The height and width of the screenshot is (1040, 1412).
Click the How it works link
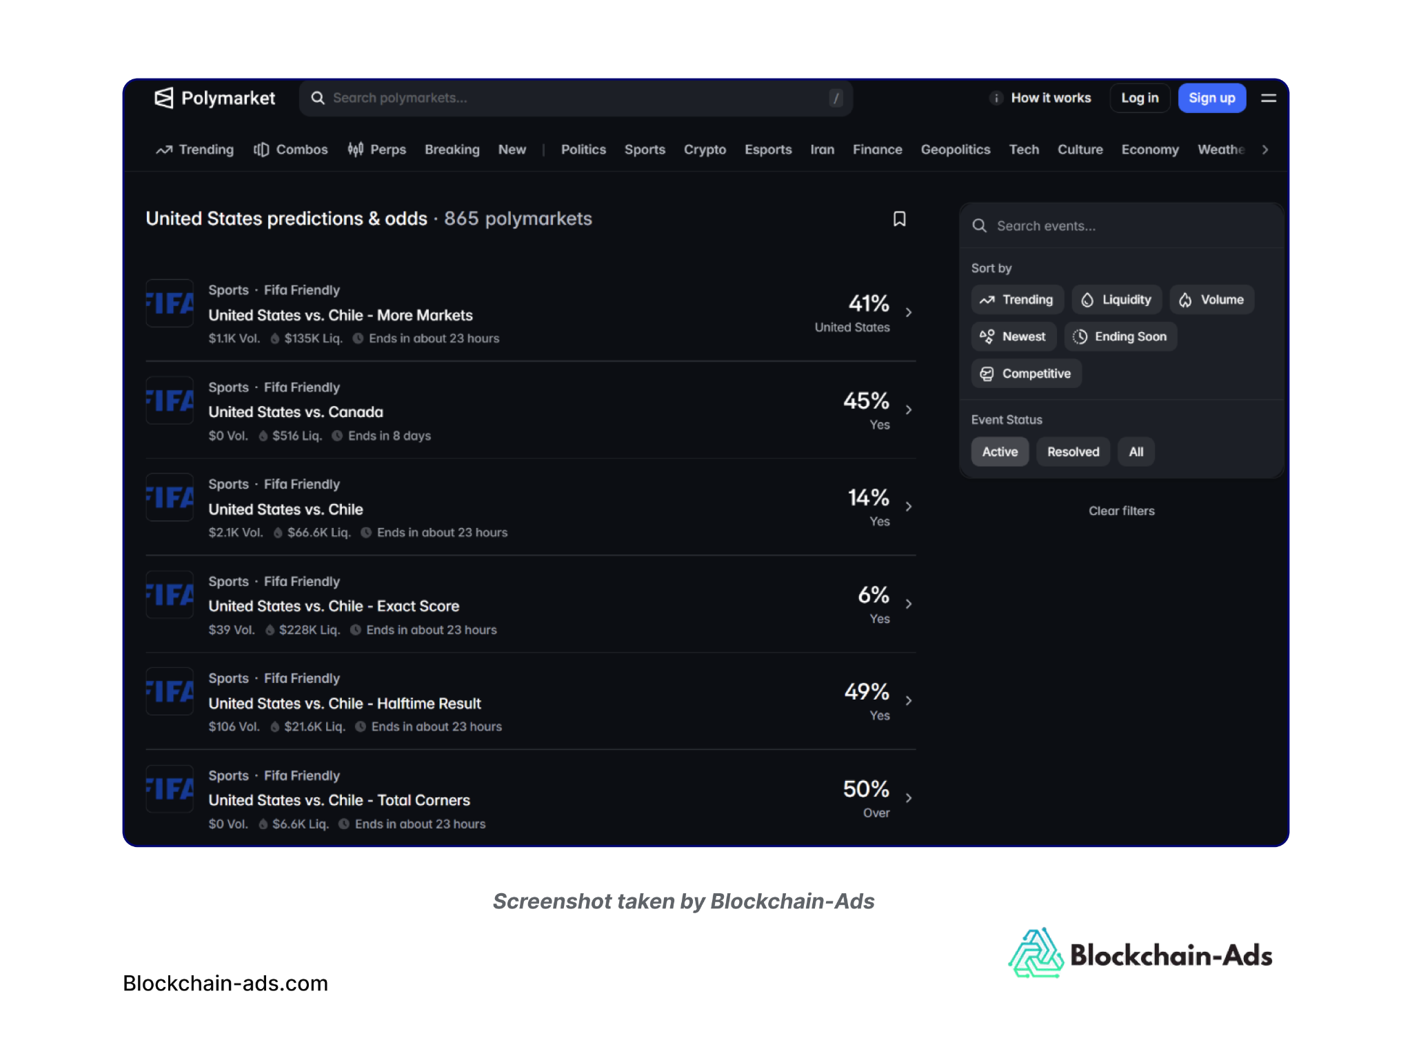click(x=1051, y=98)
